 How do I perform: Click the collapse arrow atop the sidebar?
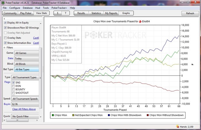click(x=4, y=19)
